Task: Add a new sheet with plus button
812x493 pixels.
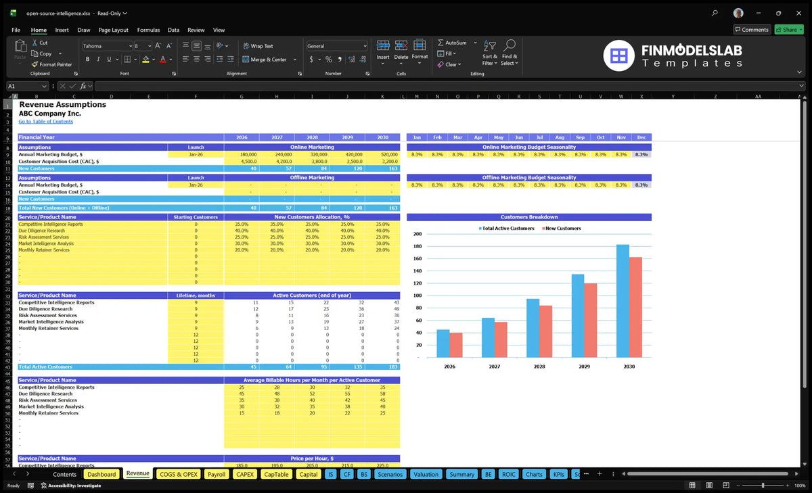Action: coord(600,474)
